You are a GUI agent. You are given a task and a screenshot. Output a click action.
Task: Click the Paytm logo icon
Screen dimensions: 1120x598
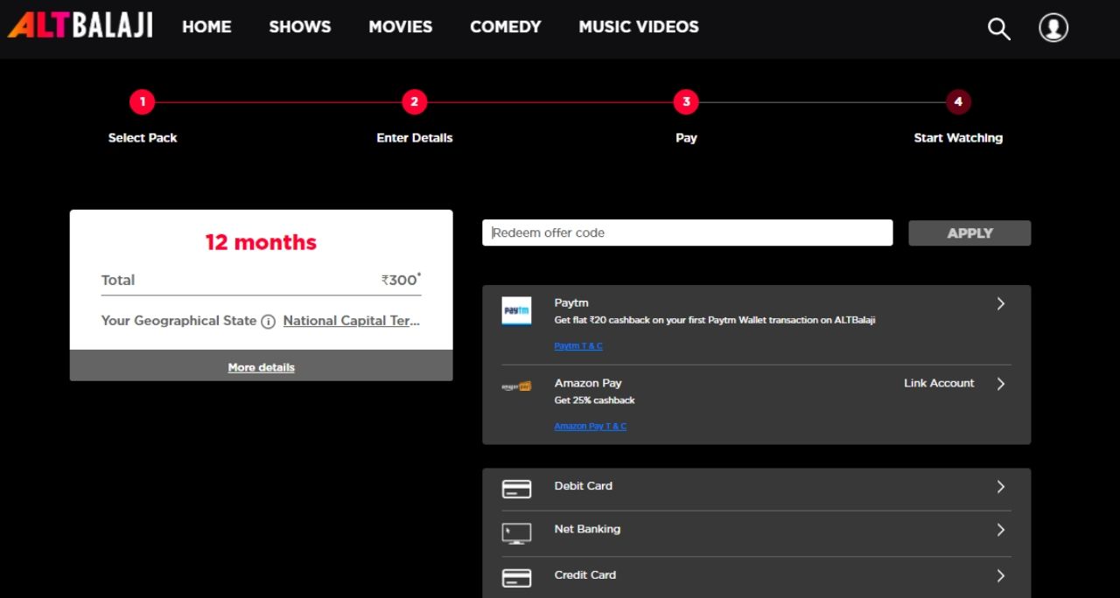click(516, 311)
